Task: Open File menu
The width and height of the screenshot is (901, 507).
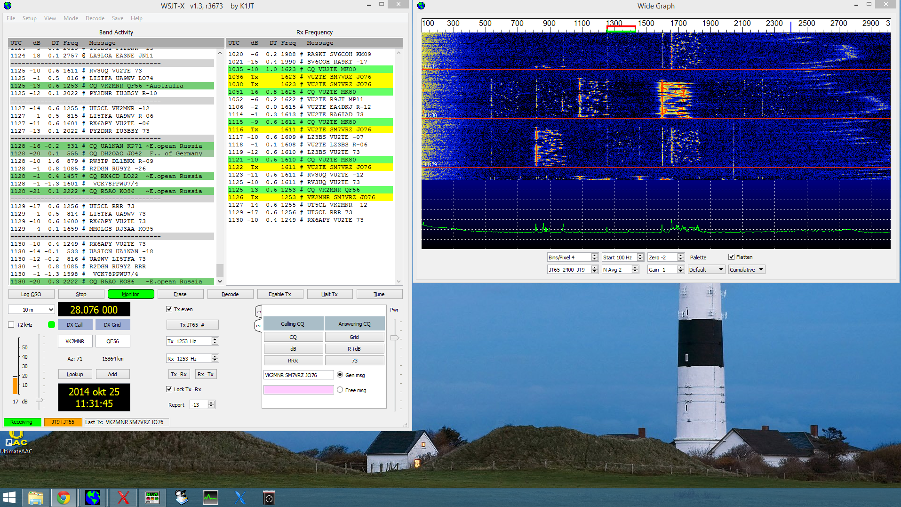Action: pyautogui.click(x=11, y=18)
